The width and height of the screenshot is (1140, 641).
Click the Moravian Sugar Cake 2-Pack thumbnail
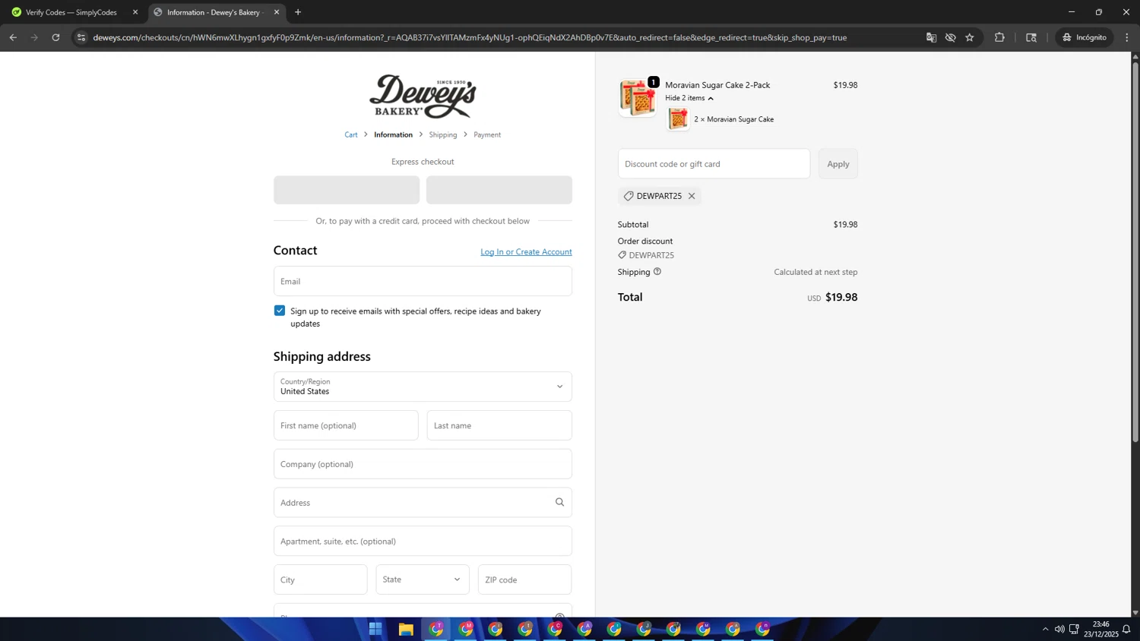(638, 97)
